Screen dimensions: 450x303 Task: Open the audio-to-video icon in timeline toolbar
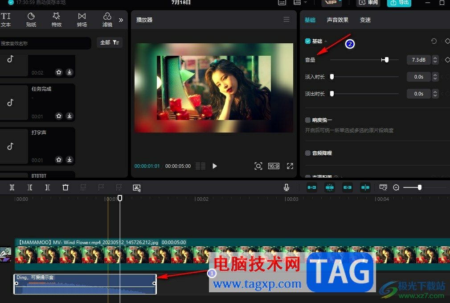click(137, 188)
